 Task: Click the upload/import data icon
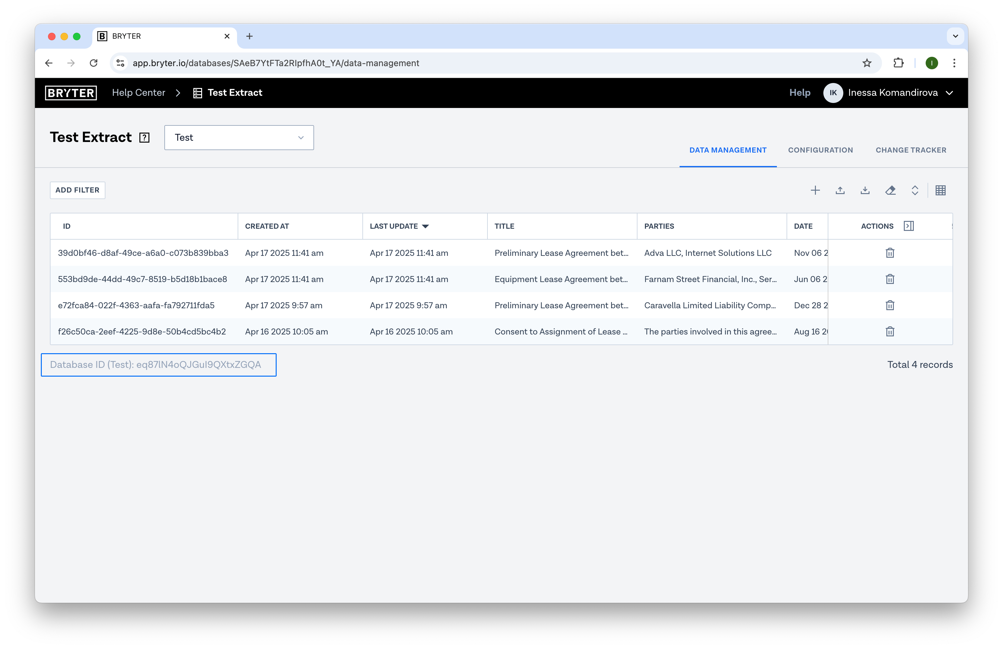pos(840,190)
